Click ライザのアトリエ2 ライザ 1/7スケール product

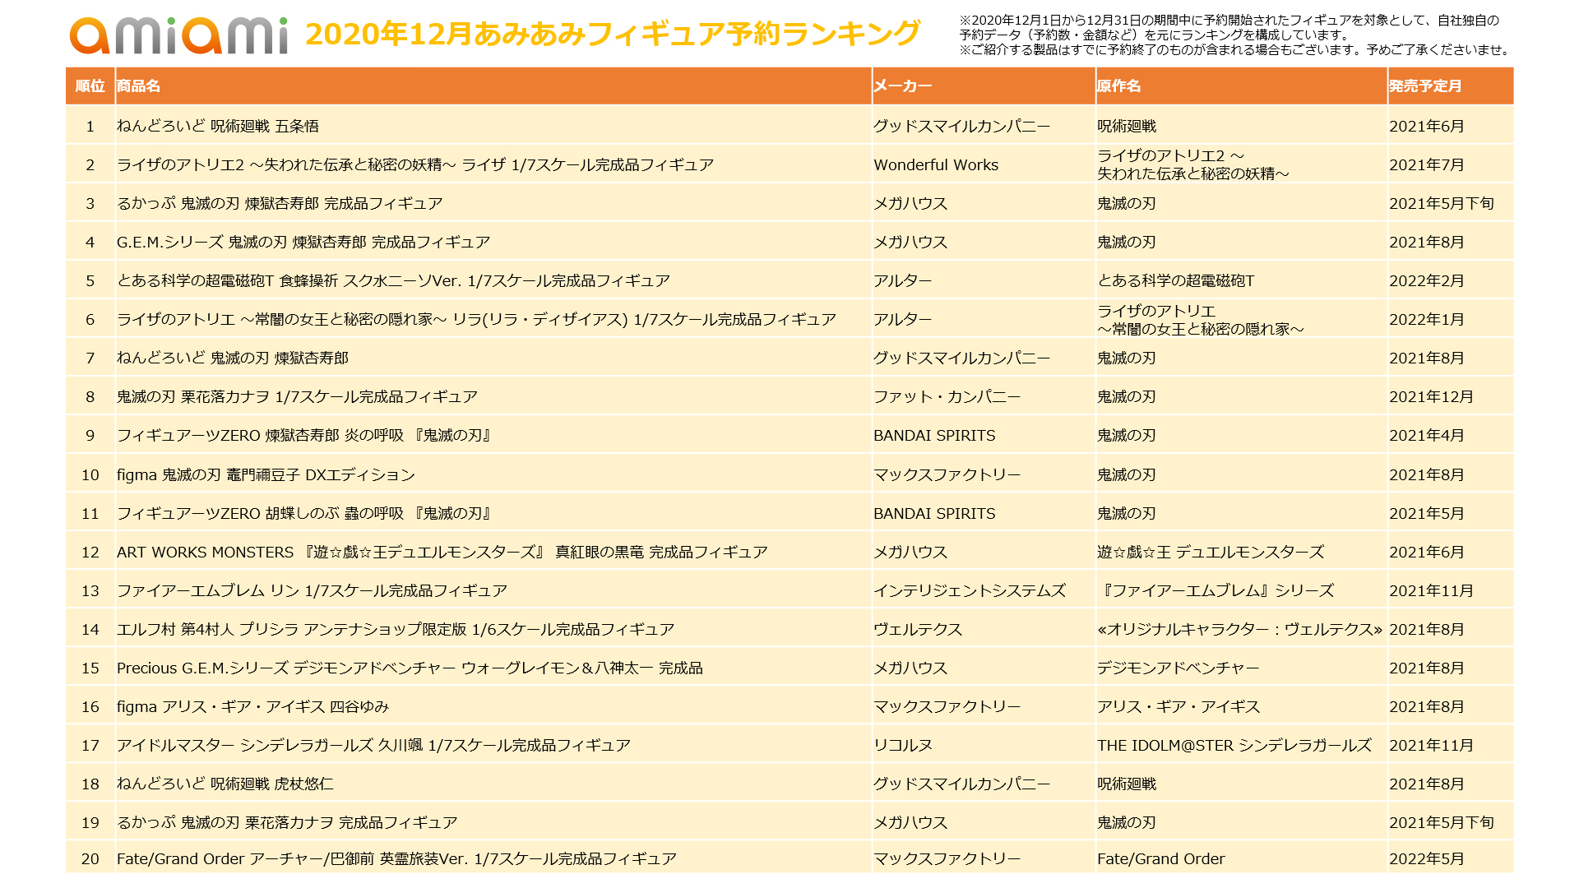tap(415, 164)
